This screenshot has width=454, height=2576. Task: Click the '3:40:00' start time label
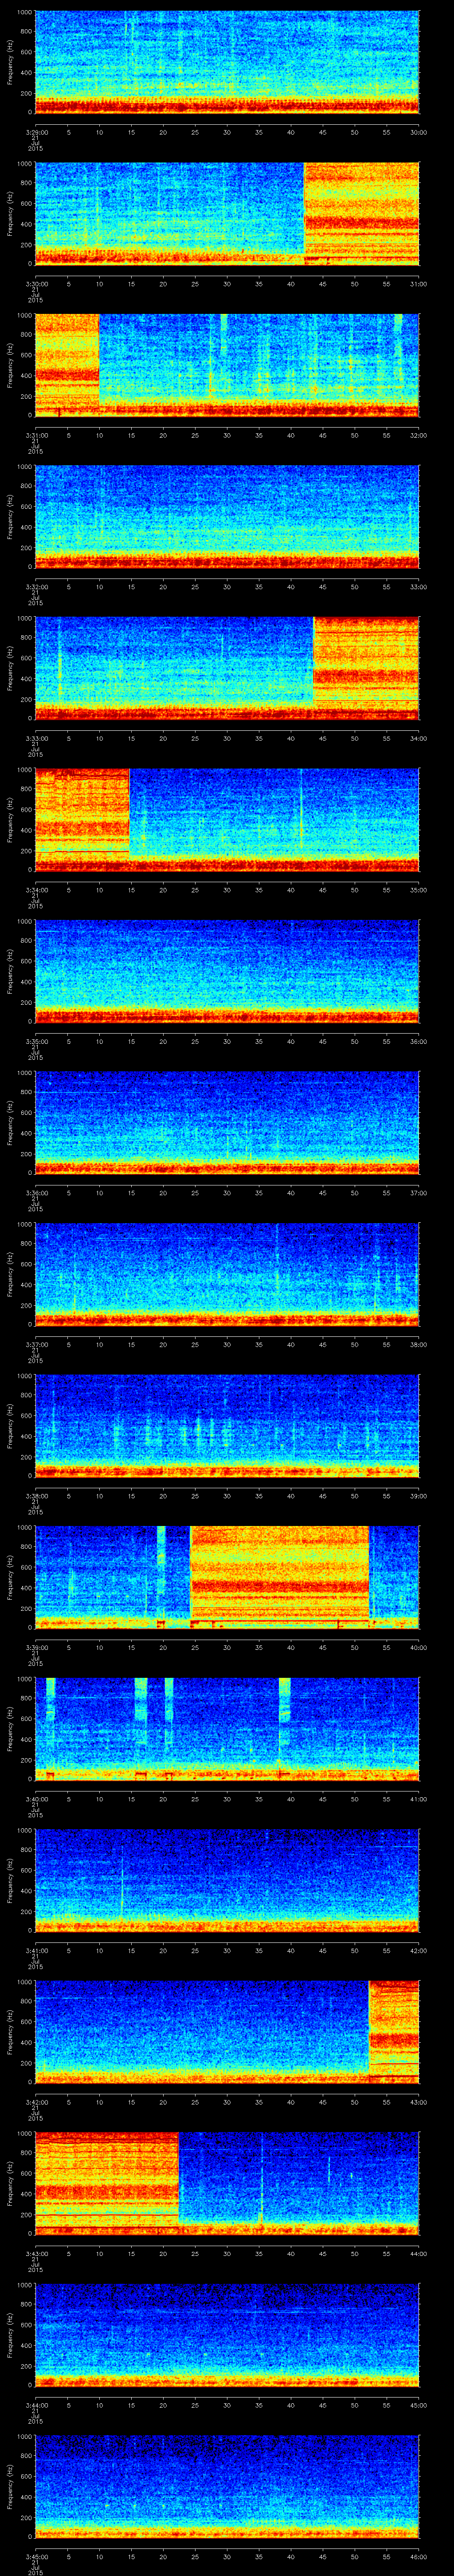pyautogui.click(x=36, y=1799)
